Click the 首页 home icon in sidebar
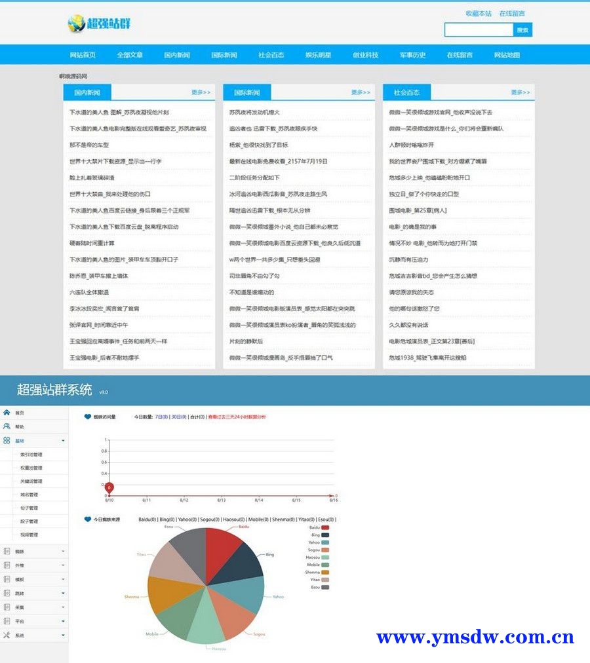 click(7, 413)
